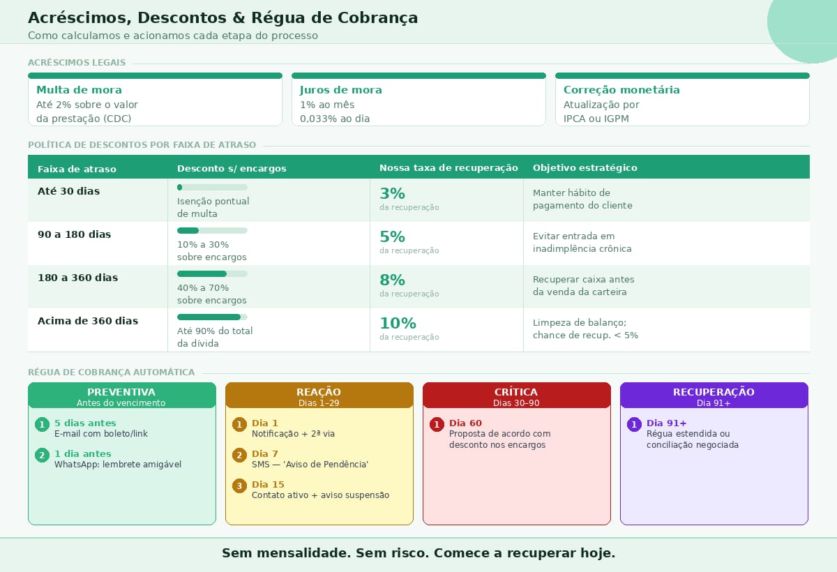Click the 5% recovery rate value
The image size is (837, 572).
(392, 237)
